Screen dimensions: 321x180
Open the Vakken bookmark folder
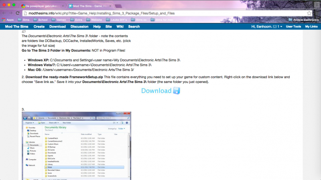click(59, 20)
